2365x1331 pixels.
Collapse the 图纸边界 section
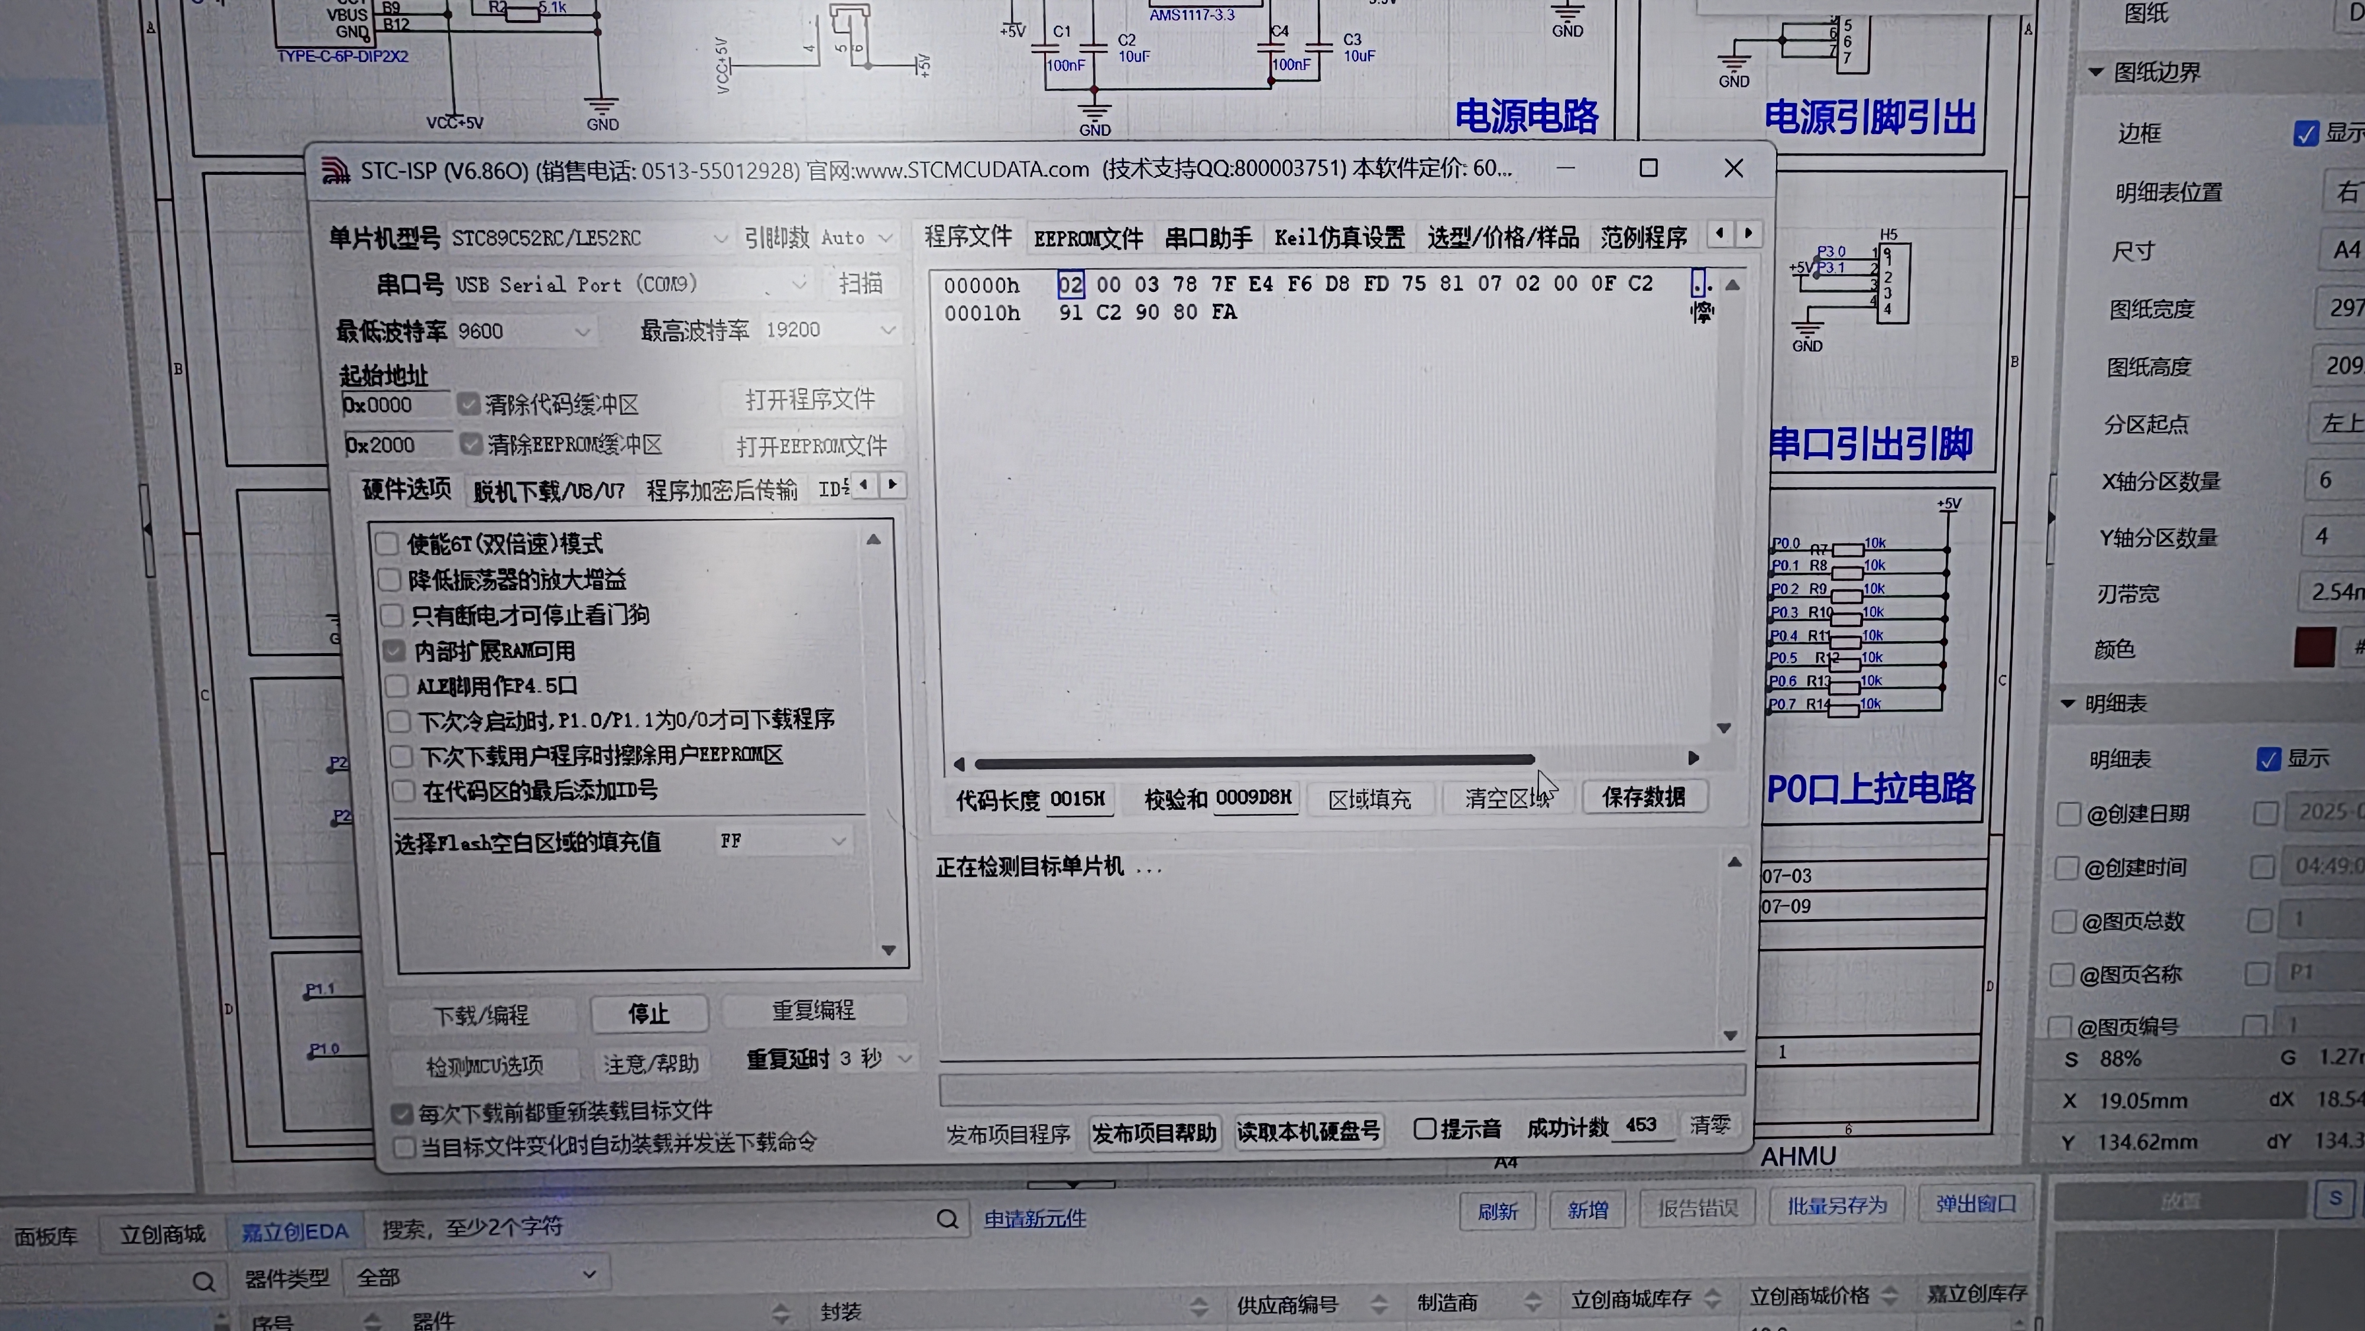[x=2096, y=72]
